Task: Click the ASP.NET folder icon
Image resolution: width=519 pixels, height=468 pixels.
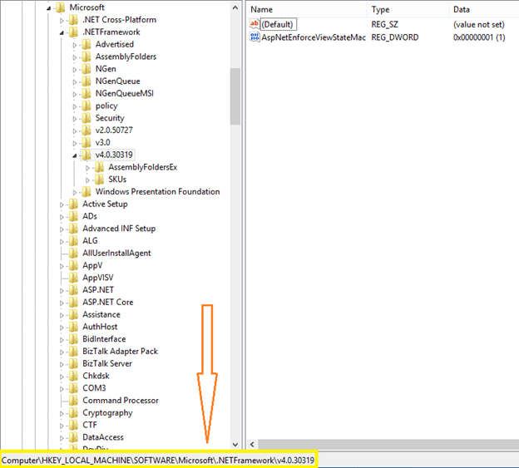Action: pos(73,290)
